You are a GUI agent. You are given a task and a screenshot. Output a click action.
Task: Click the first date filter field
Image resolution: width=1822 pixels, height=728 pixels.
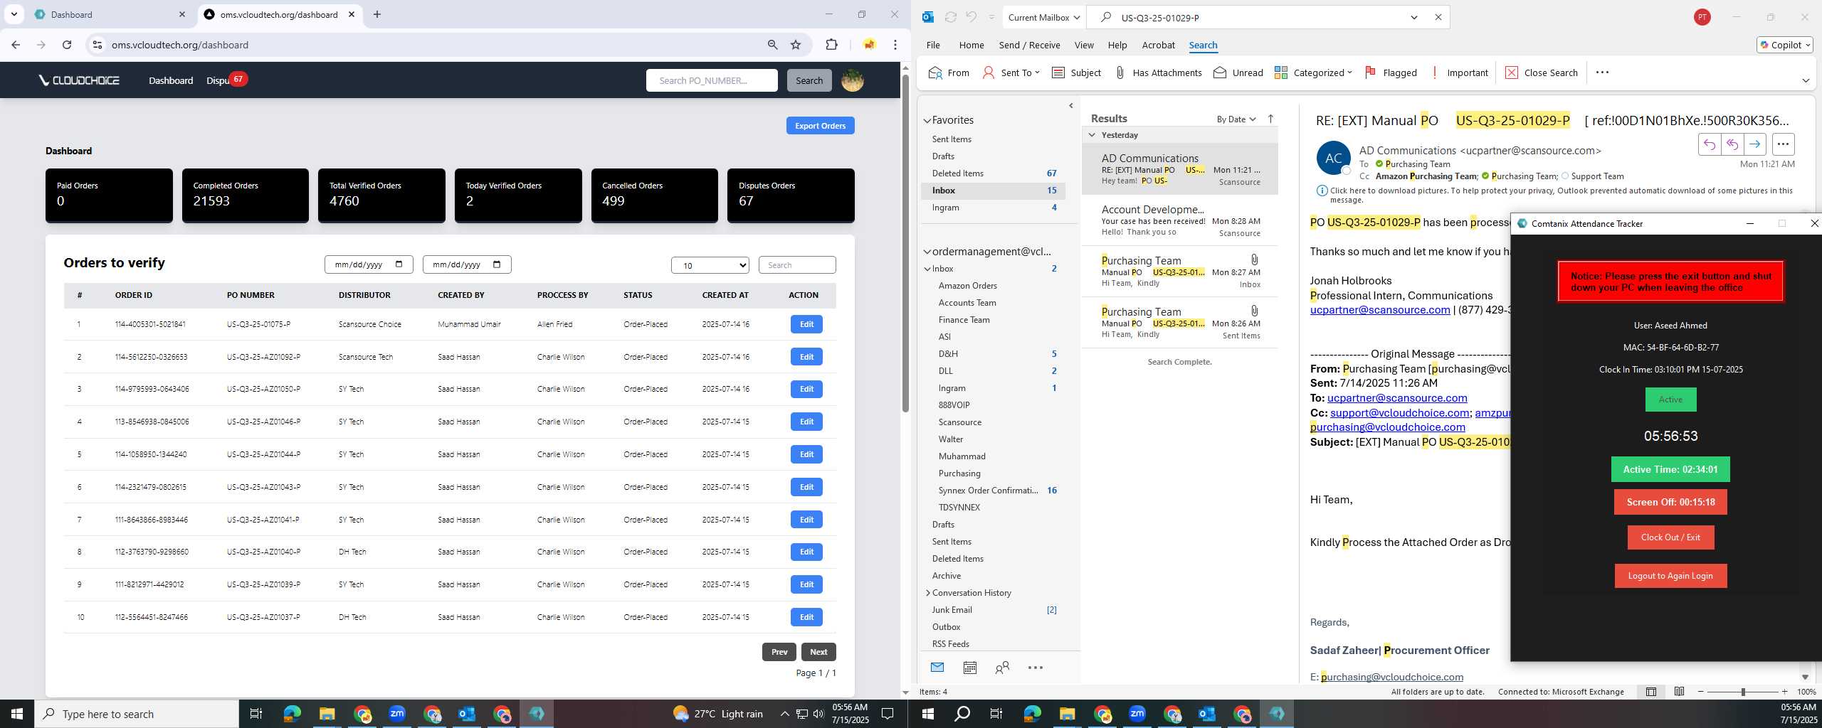tap(369, 264)
